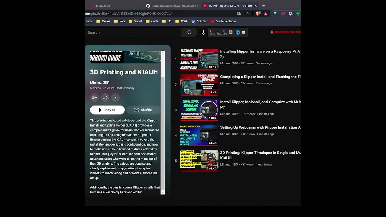Image resolution: width=386 pixels, height=217 pixels.
Task: Click the 8:46 video thumbnail
Action: pyautogui.click(x=199, y=85)
